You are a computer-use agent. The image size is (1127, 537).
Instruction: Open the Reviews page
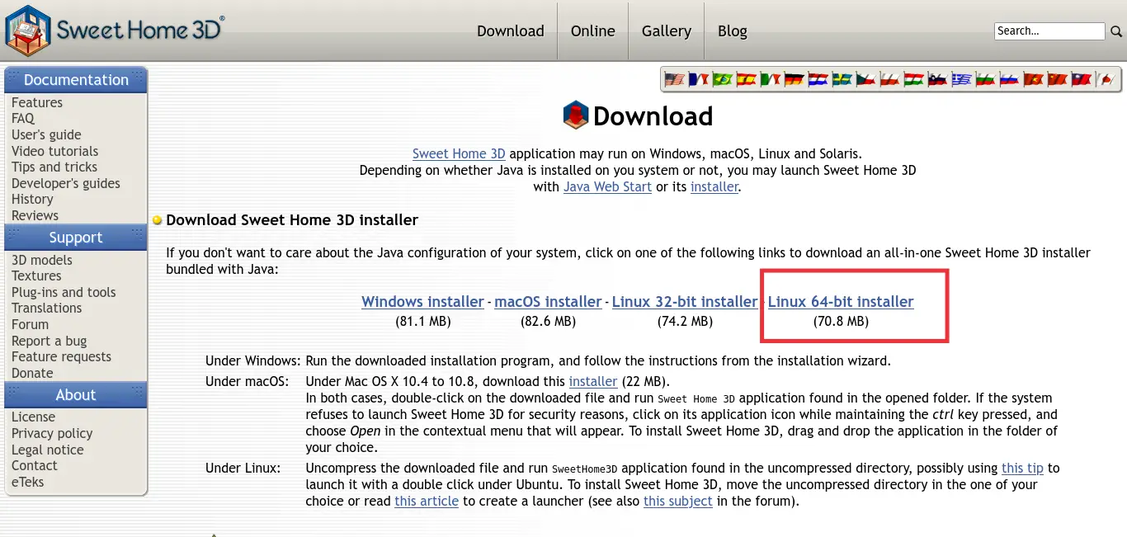click(35, 215)
